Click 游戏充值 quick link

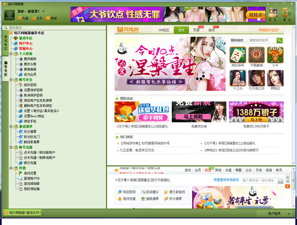coord(127,199)
